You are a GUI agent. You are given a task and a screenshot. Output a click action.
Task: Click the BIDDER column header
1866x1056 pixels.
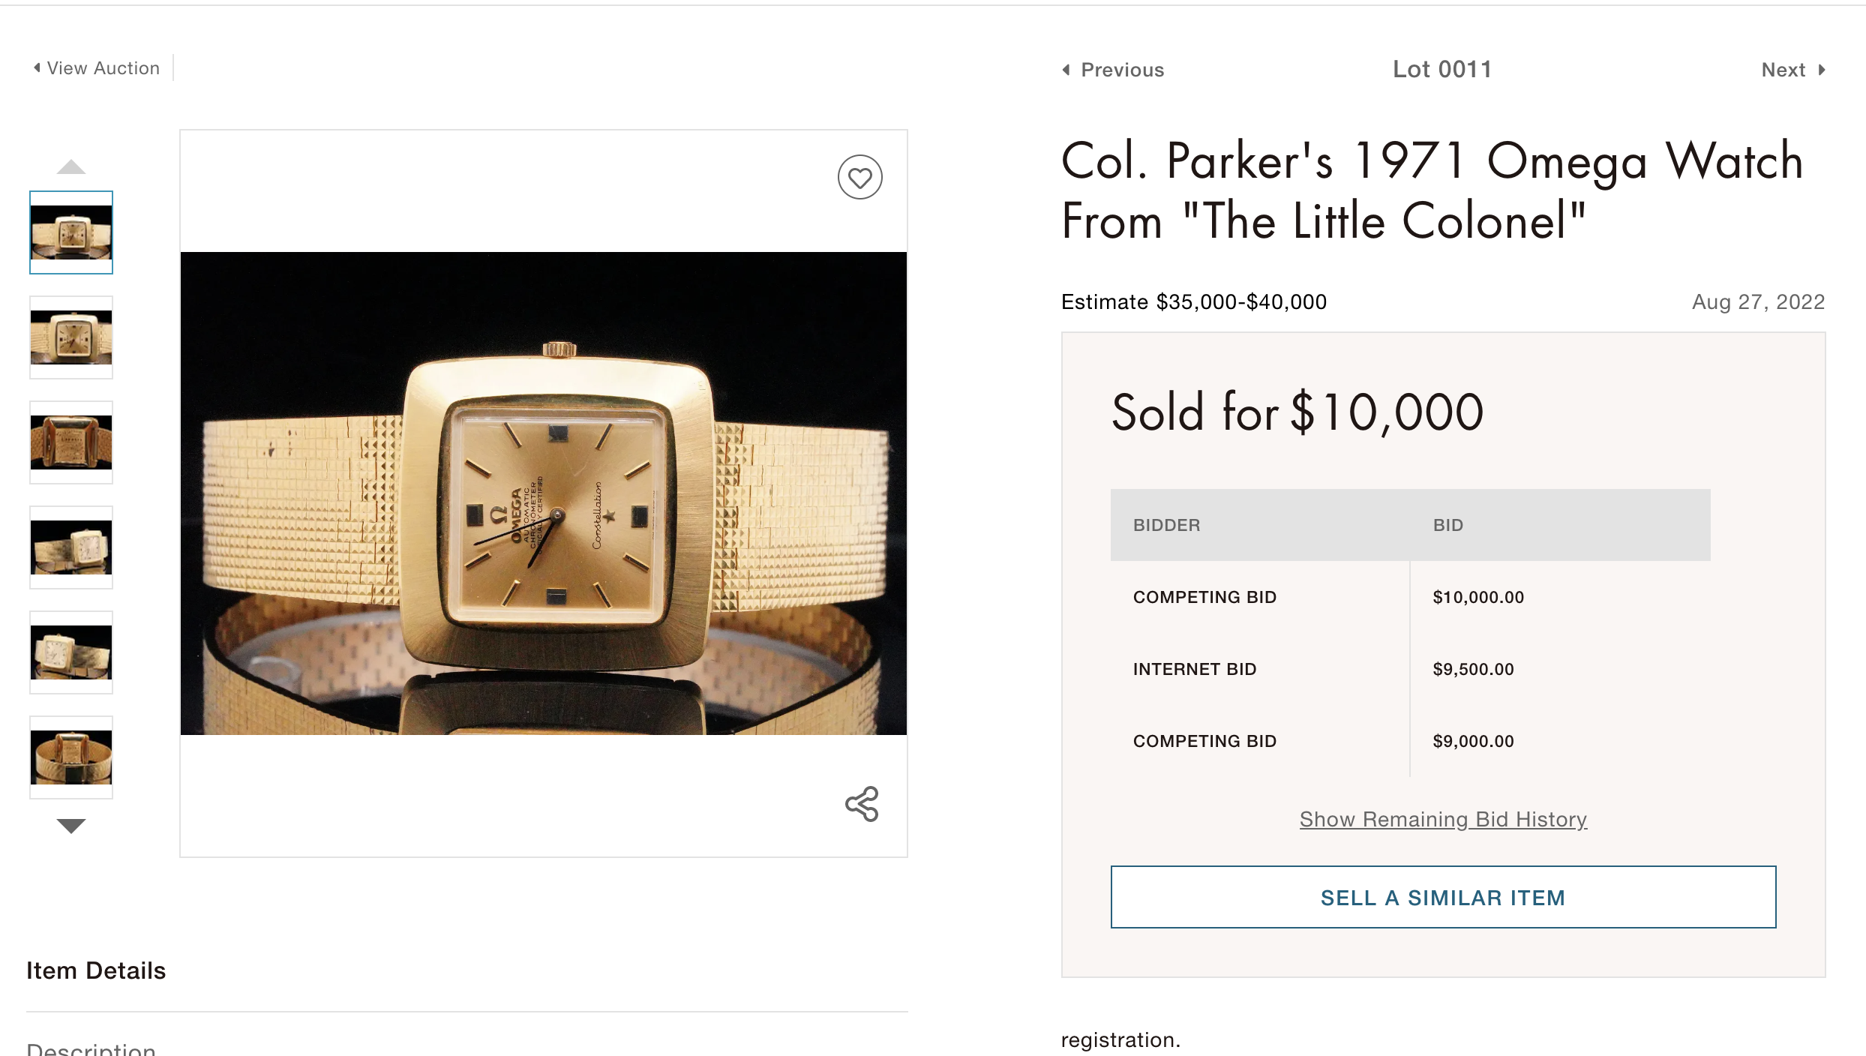[x=1166, y=525]
